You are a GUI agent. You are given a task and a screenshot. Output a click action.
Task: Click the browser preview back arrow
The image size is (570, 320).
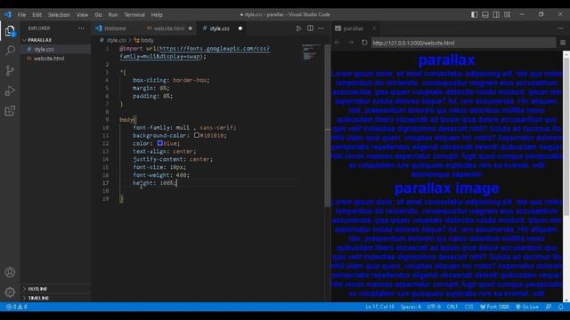pos(338,43)
